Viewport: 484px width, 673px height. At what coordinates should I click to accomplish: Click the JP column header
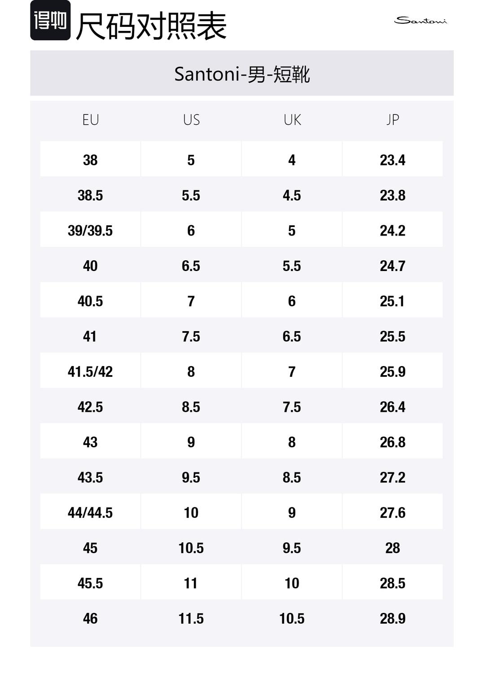[x=392, y=120]
